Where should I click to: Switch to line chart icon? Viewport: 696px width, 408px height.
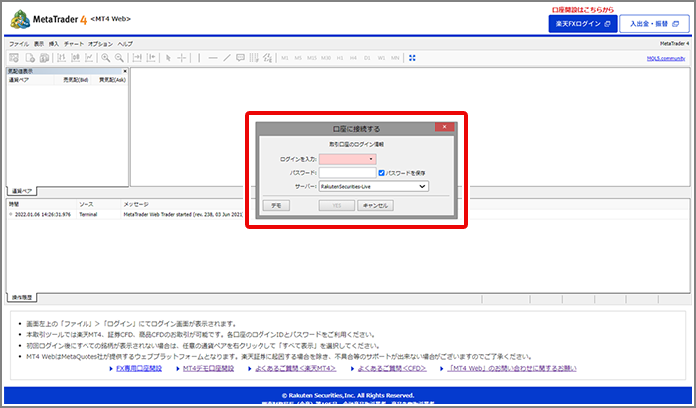89,58
